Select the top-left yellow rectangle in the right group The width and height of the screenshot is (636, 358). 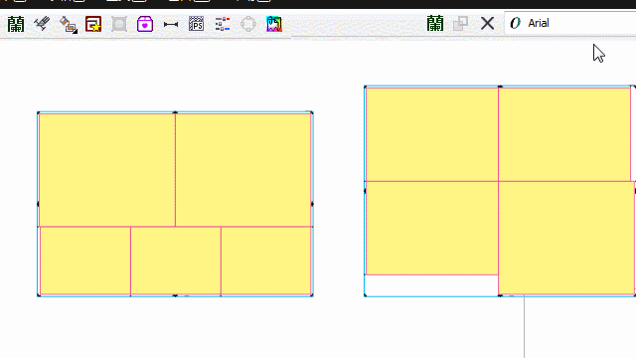click(x=432, y=134)
